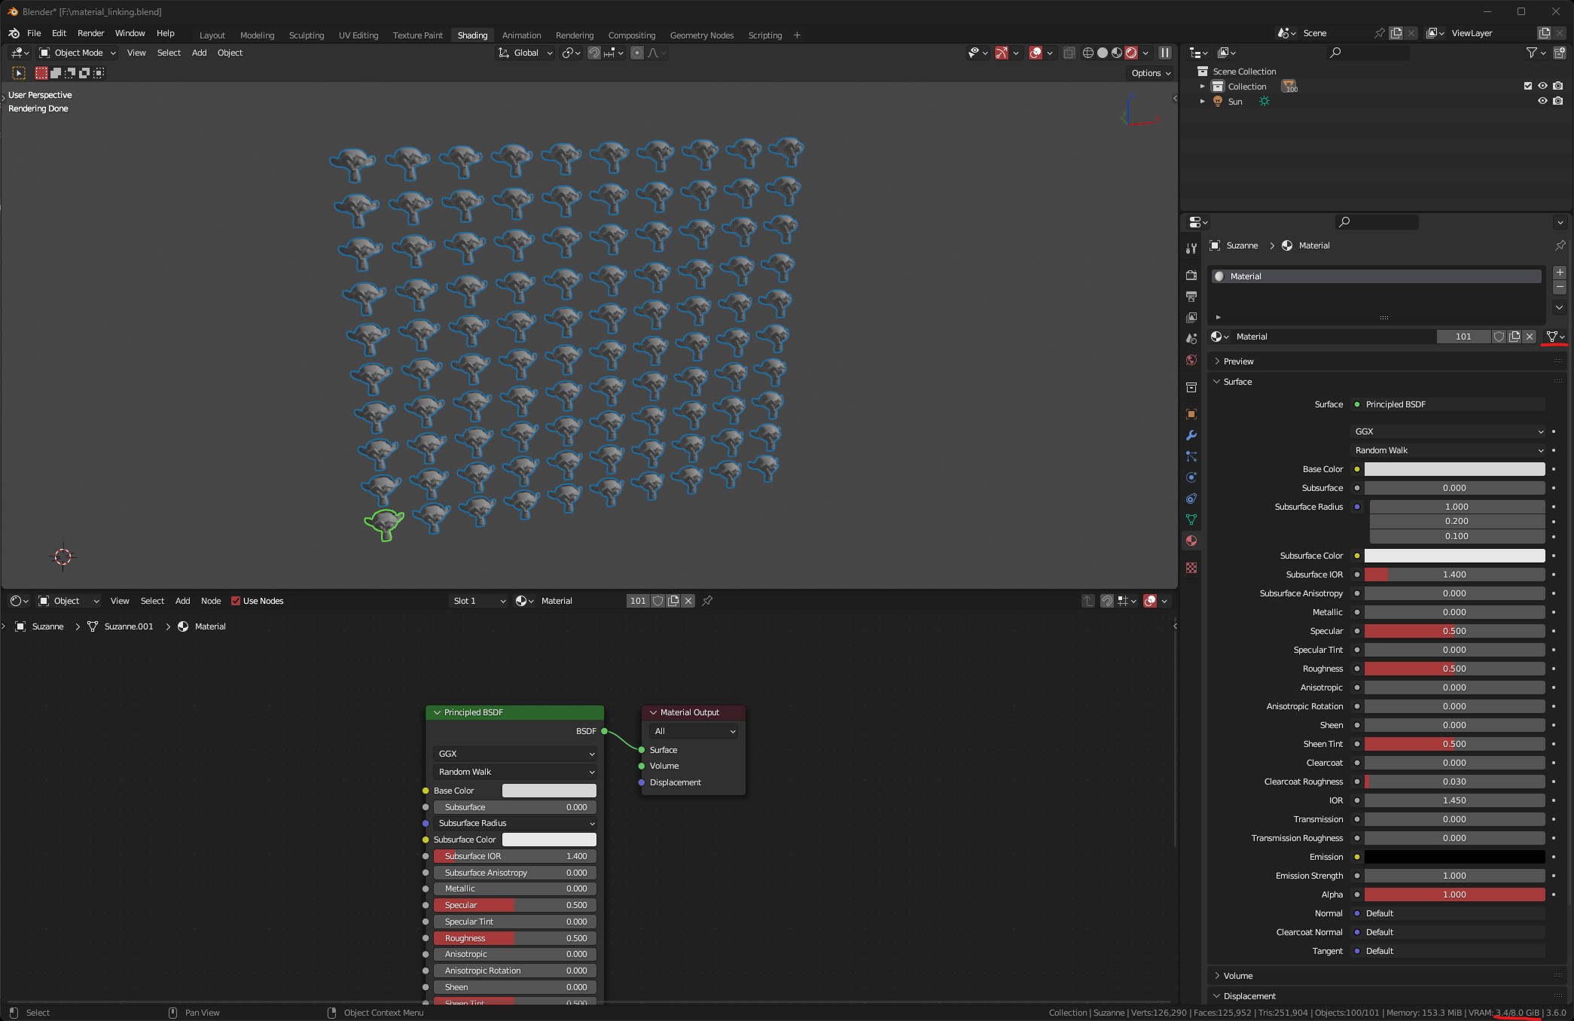Disable Collection in renders
This screenshot has height=1021, width=1574.
(1558, 86)
